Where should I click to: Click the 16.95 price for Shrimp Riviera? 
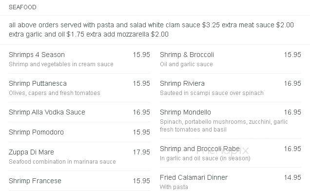[292, 83]
